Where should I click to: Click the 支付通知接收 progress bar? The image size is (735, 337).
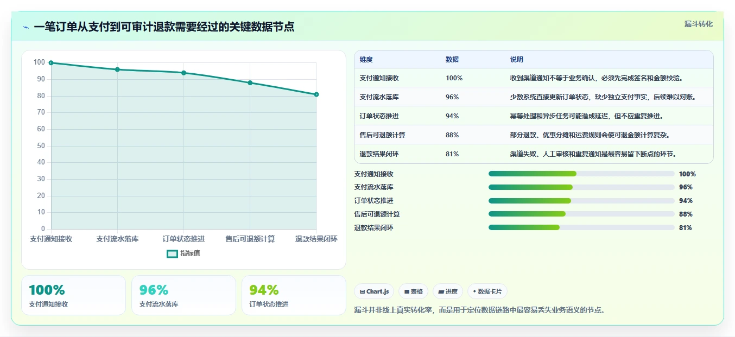581,174
